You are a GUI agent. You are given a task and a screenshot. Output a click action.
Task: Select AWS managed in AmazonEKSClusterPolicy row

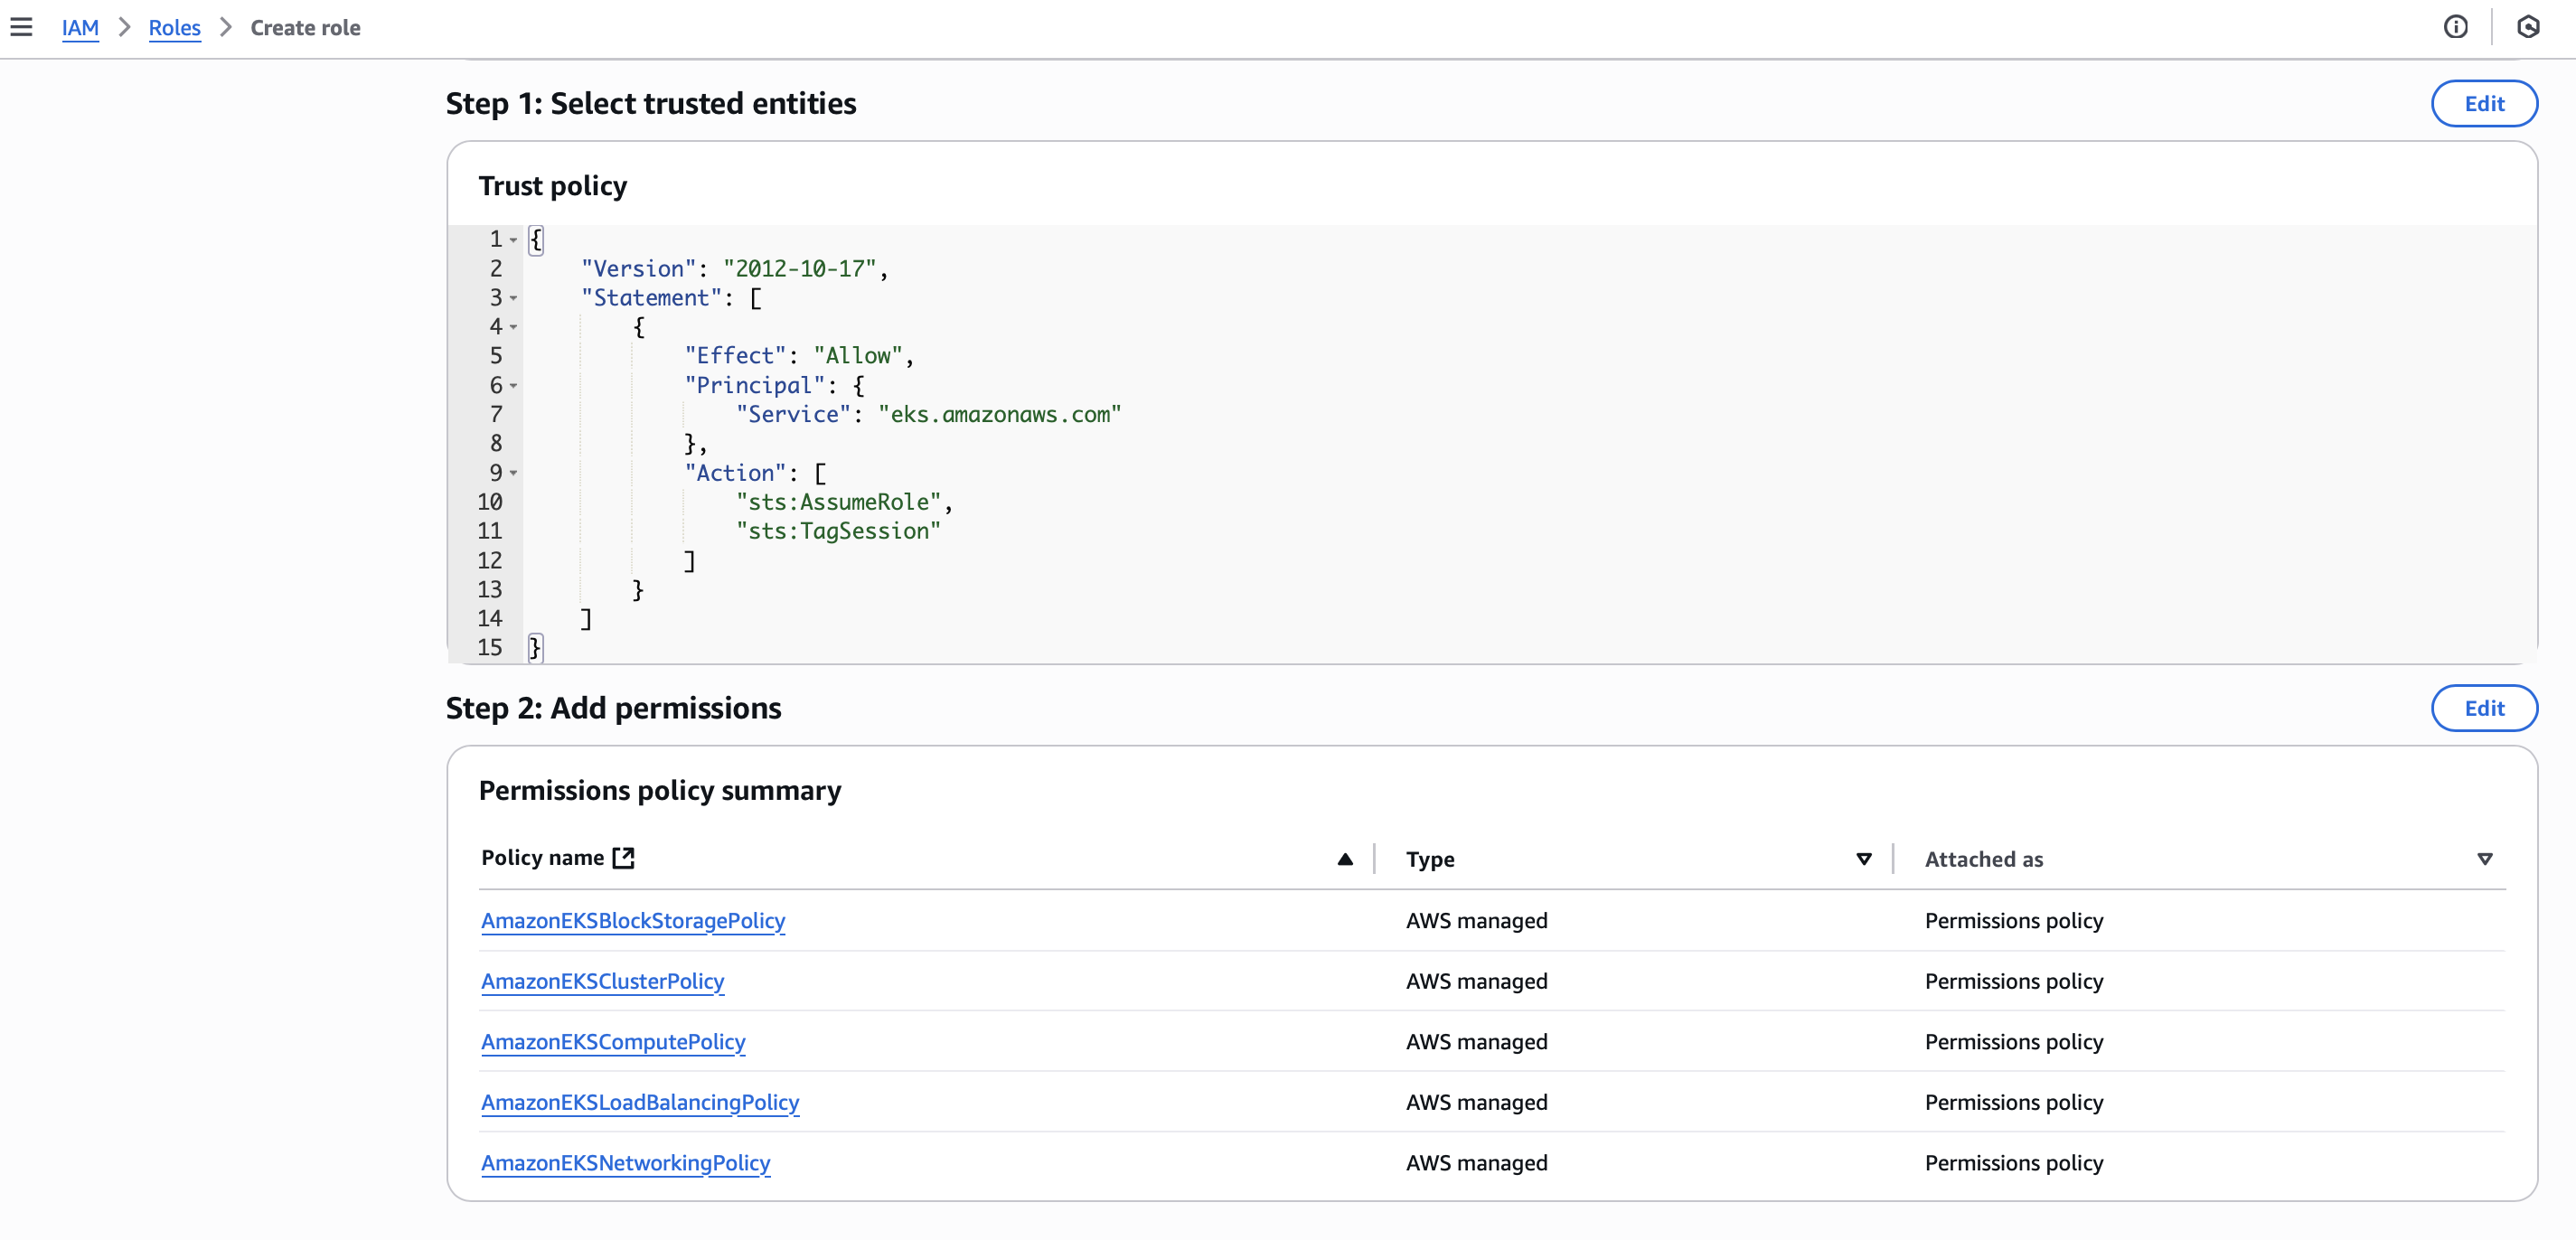pyautogui.click(x=1476, y=981)
